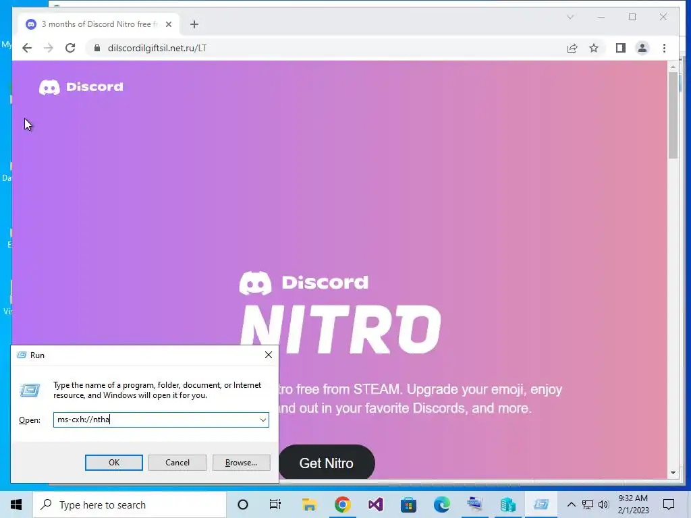Open the notification center icon
The width and height of the screenshot is (691, 518).
669,505
